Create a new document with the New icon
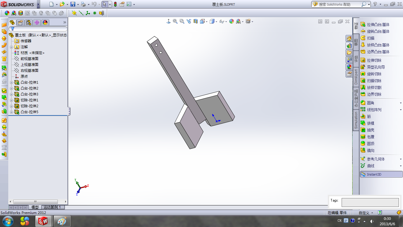Screen dimensions: 403x227 click(52, 4)
